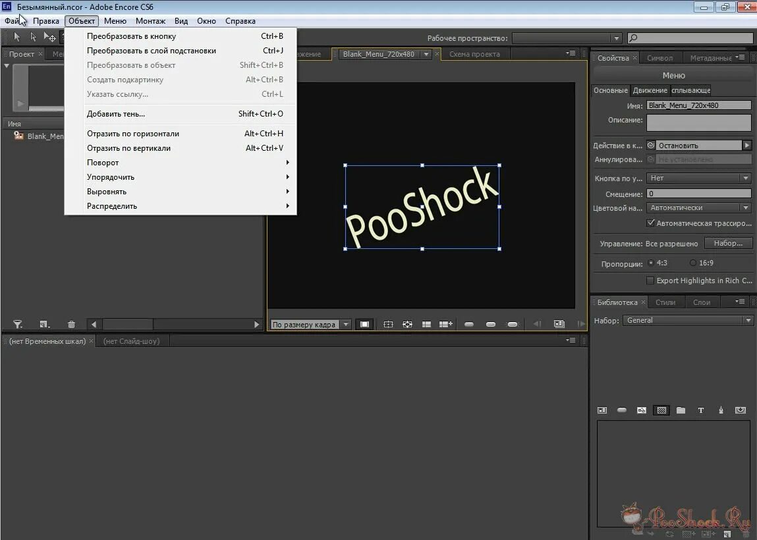Image resolution: width=757 pixels, height=540 pixels.
Task: Click the Project panel horizontal scrollbar
Action: [x=175, y=324]
